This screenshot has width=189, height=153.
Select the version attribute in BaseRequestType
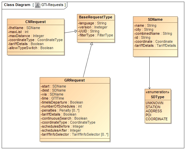pos(93,27)
